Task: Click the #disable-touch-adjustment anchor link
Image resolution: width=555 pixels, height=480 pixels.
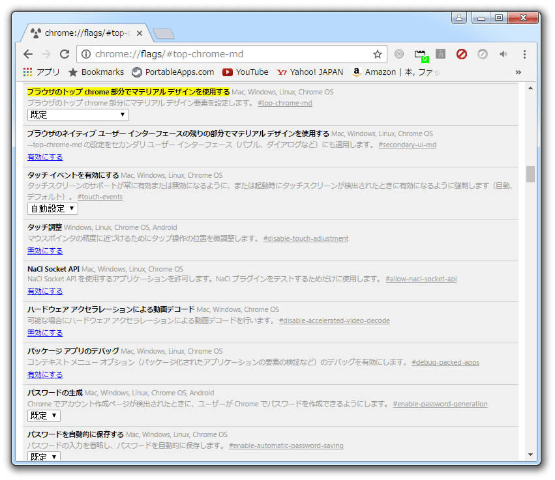Action: pyautogui.click(x=306, y=238)
